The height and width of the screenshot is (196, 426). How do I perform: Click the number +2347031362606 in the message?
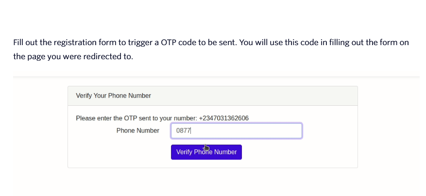click(x=223, y=118)
